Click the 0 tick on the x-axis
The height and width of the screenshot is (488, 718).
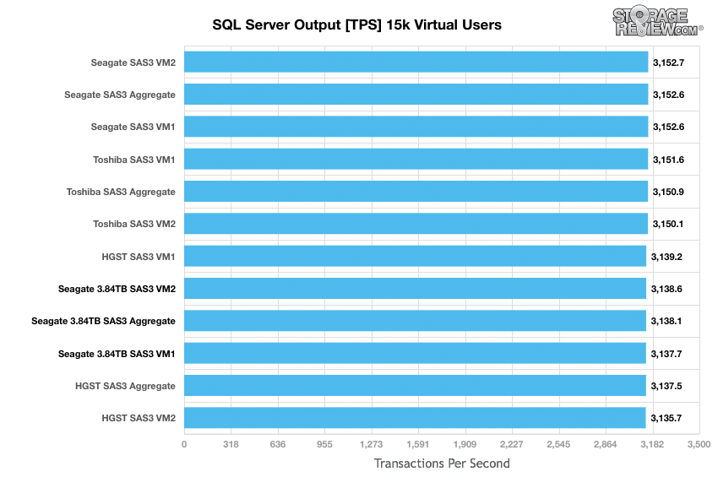(184, 444)
